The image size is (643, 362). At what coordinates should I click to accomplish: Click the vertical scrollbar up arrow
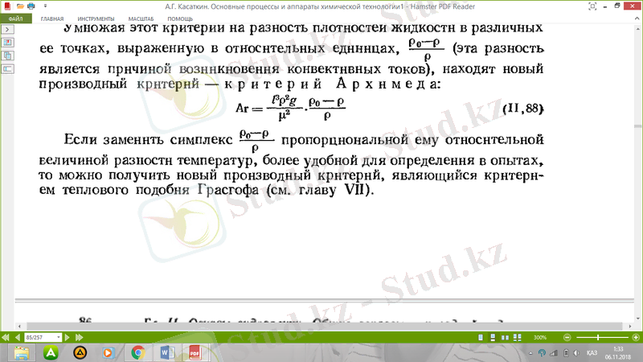point(637,30)
